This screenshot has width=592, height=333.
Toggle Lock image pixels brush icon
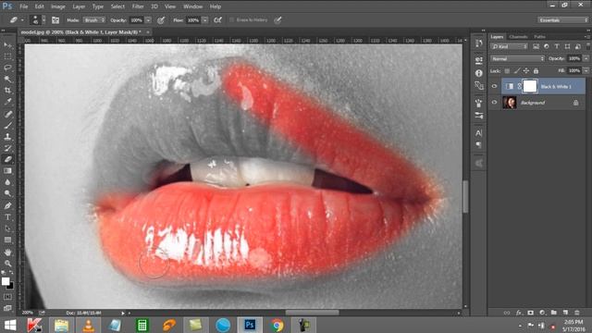coord(516,71)
